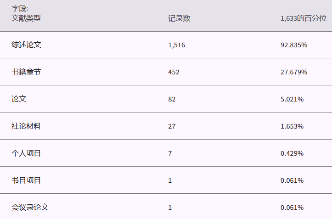
Task: Click the record count 1,516
Action: click(176, 45)
